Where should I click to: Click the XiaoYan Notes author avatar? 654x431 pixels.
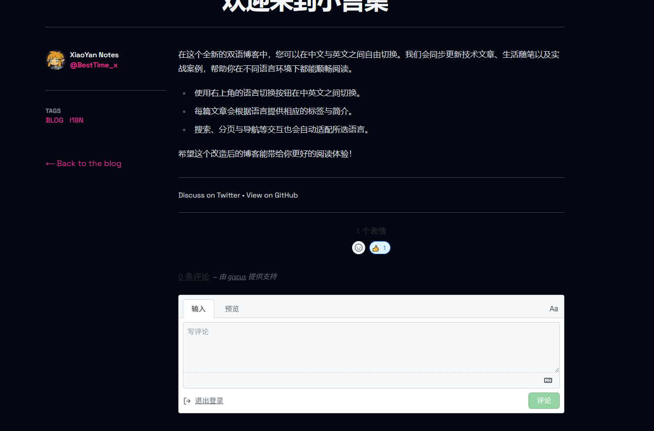click(x=55, y=60)
